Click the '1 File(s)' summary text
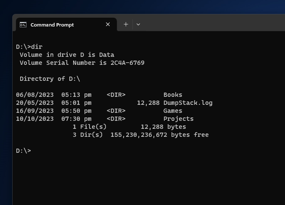The image size is (285, 205). (x=90, y=127)
